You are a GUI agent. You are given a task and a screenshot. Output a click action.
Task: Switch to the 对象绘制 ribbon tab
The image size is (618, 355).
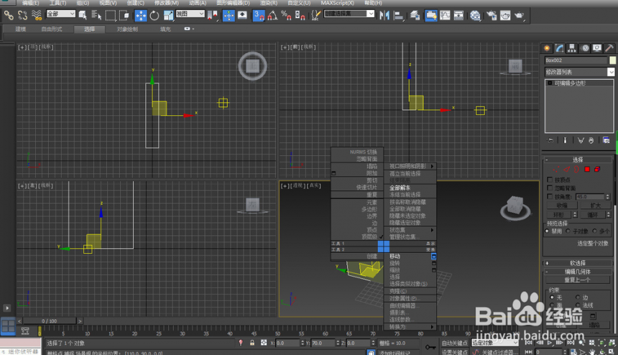pyautogui.click(x=127, y=29)
